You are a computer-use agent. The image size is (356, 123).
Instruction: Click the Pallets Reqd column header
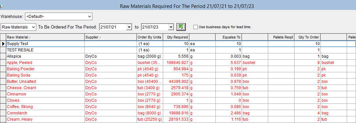(x=281, y=37)
